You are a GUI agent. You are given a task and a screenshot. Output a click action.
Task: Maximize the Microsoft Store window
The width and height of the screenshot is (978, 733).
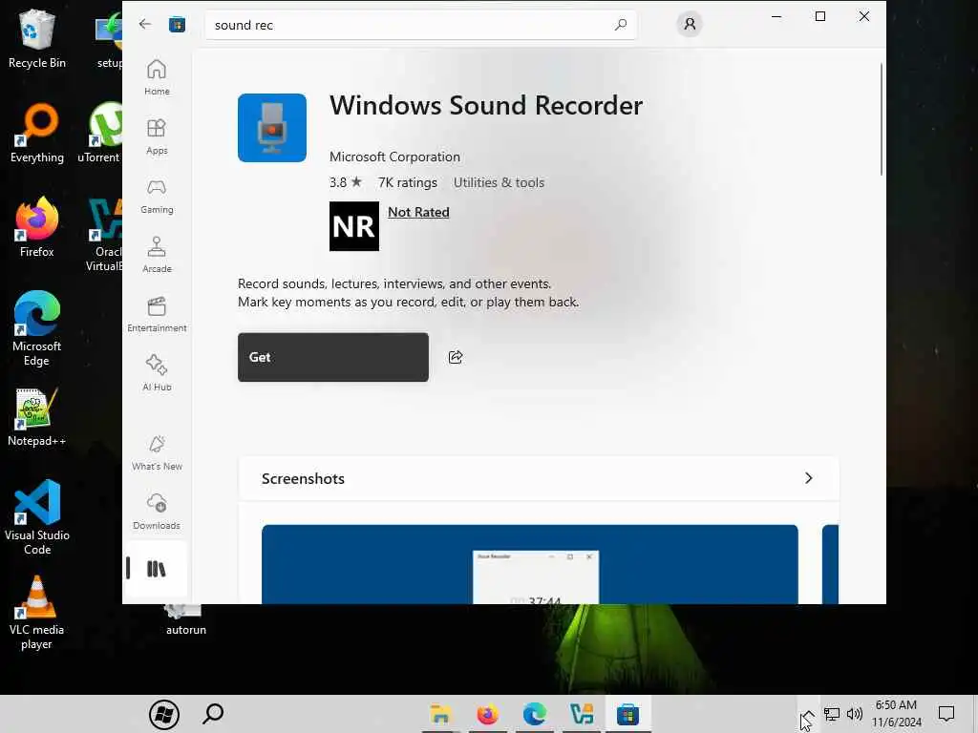(x=820, y=16)
